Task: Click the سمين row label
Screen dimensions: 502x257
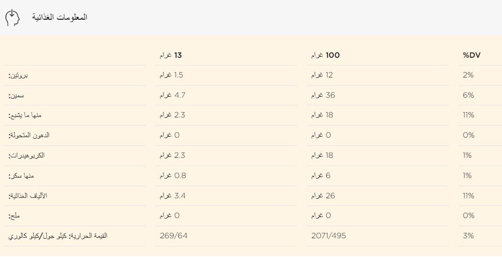Action: click(16, 96)
